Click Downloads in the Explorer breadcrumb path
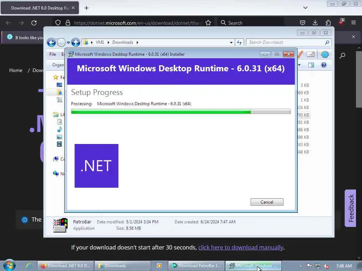The height and width of the screenshot is (271, 362). pos(123,42)
